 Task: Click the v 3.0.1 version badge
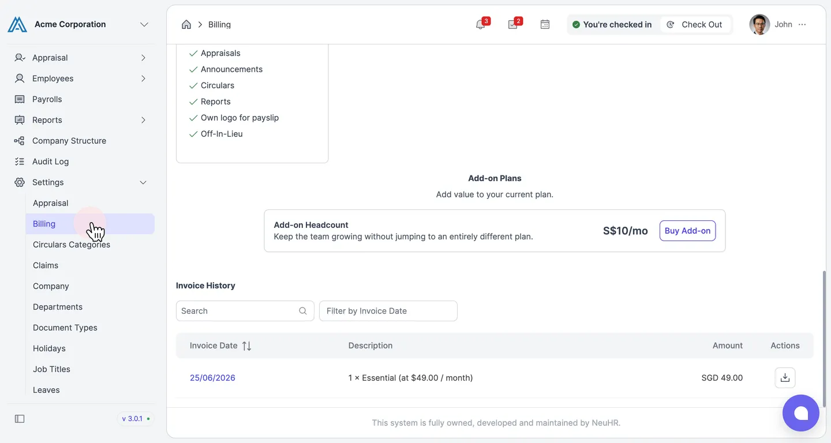[x=136, y=419]
